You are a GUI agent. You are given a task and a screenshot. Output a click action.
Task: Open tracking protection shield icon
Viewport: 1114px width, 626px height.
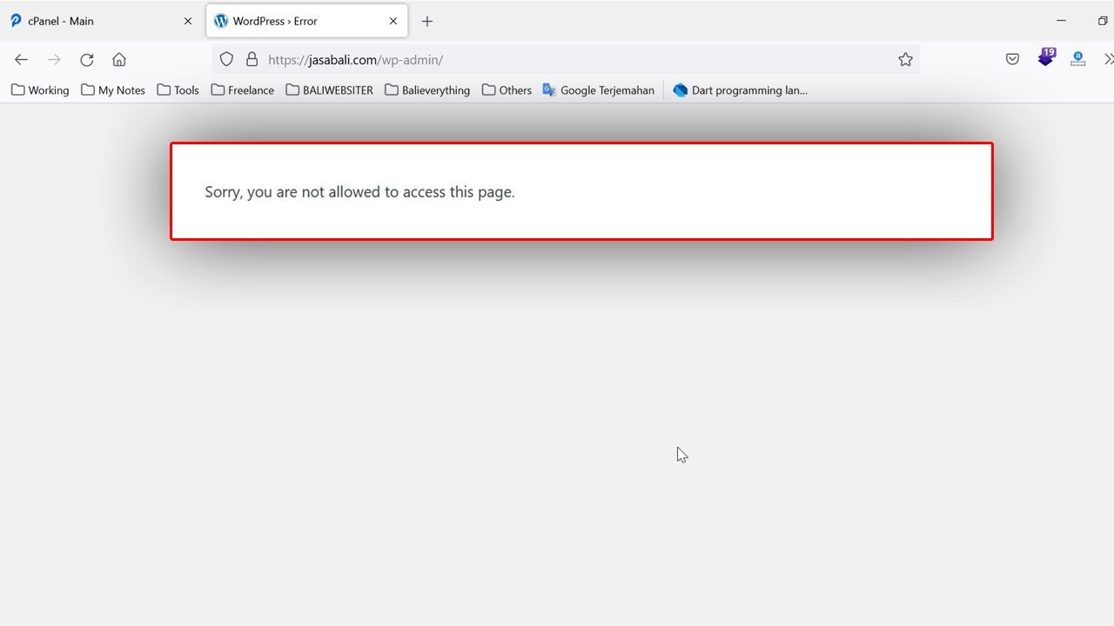point(226,59)
